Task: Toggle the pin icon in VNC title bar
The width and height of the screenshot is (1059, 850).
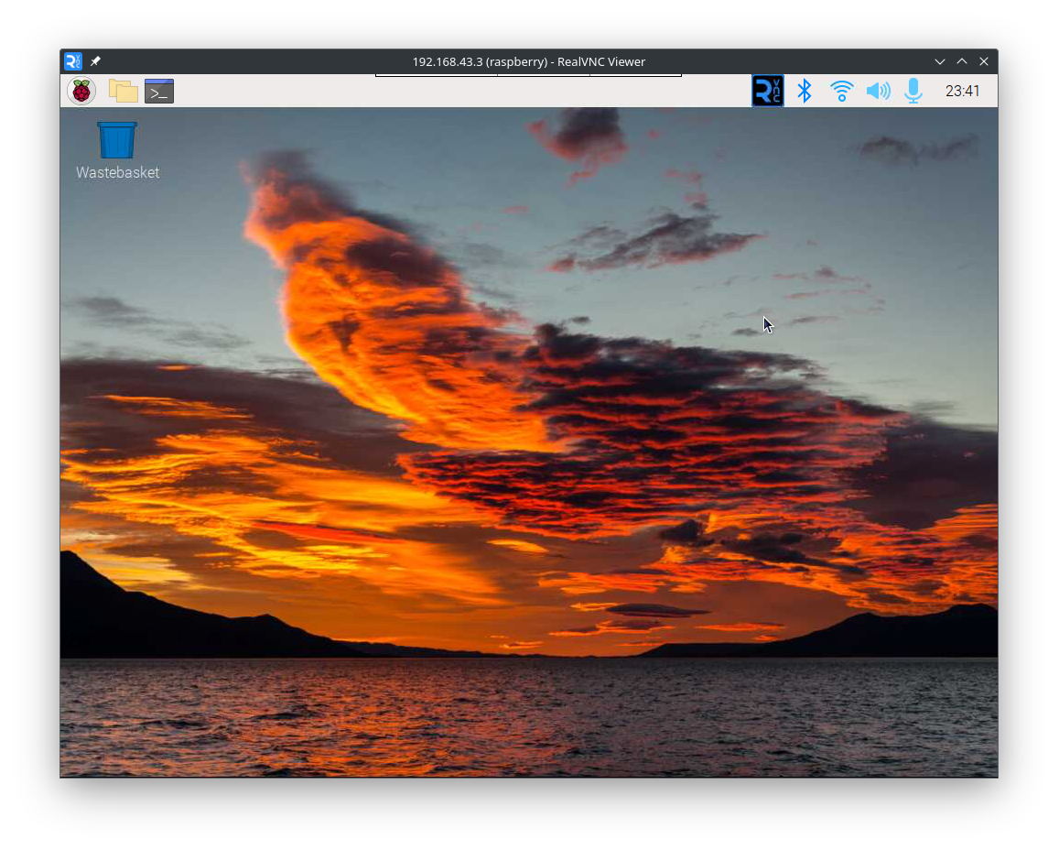Action: pyautogui.click(x=95, y=61)
